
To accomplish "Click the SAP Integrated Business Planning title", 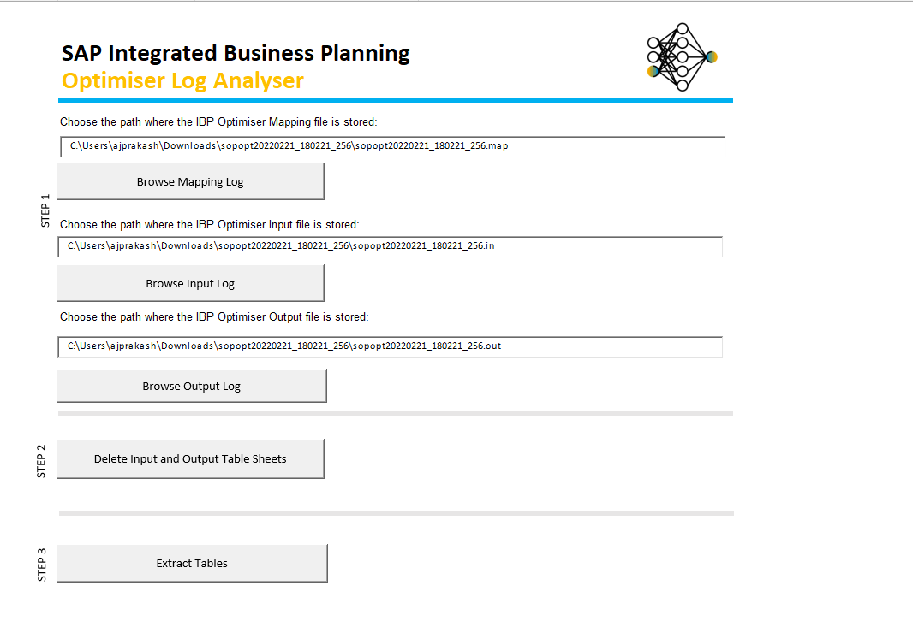I will click(x=236, y=53).
